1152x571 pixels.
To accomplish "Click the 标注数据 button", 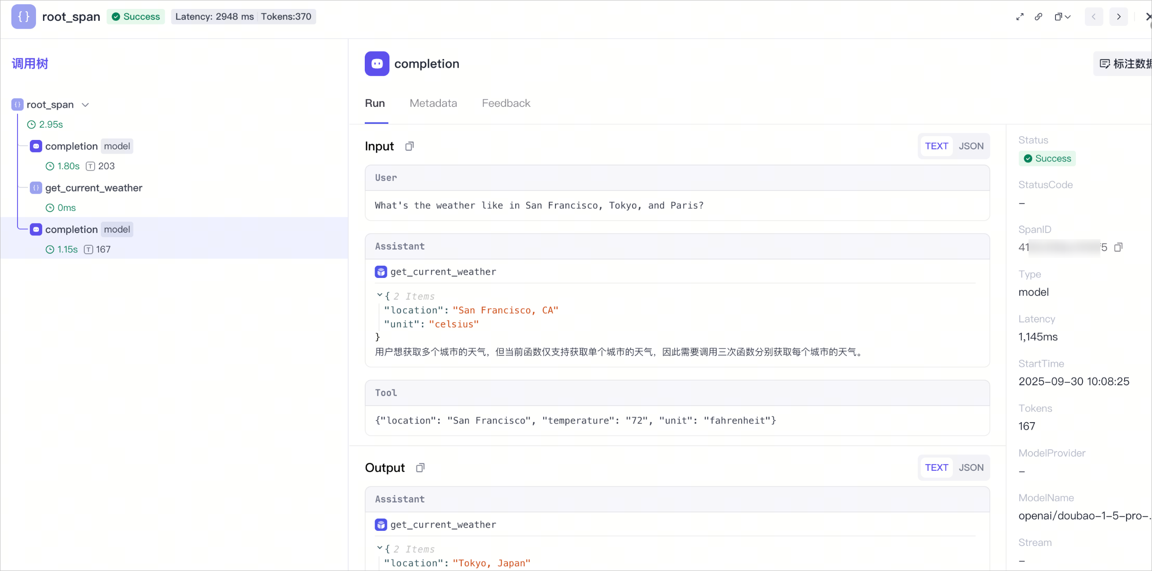I will 1124,64.
